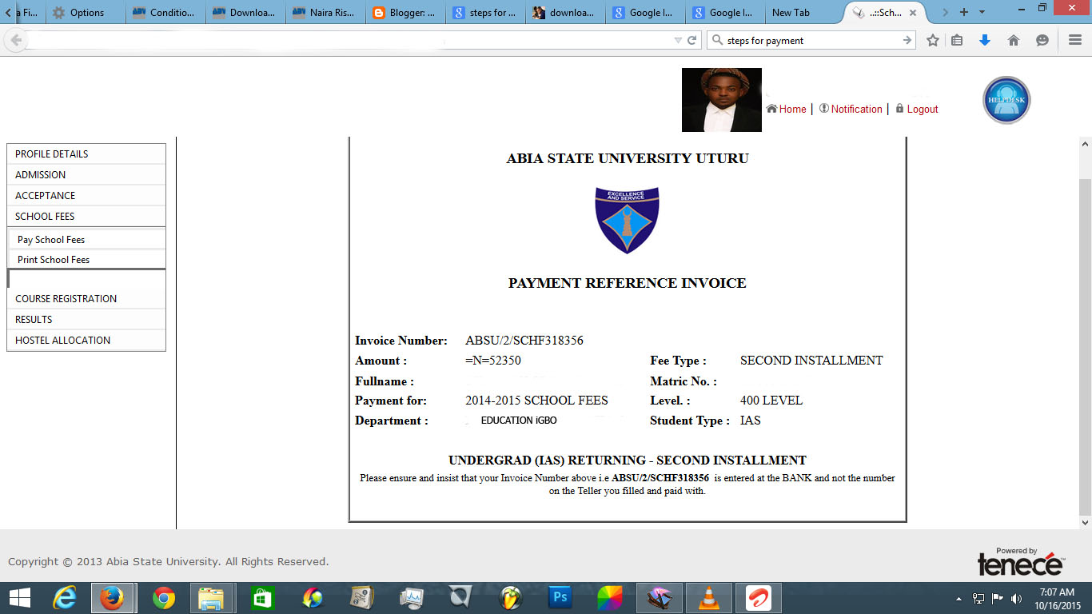Open VLC media player from the taskbar
Screen dimensions: 1092x614
(x=708, y=597)
